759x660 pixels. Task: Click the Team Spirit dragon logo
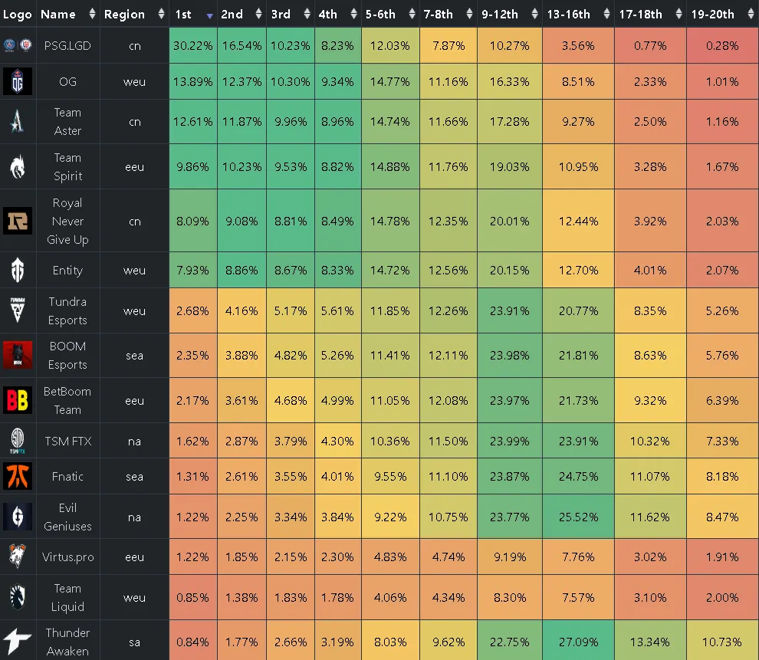click(x=18, y=166)
